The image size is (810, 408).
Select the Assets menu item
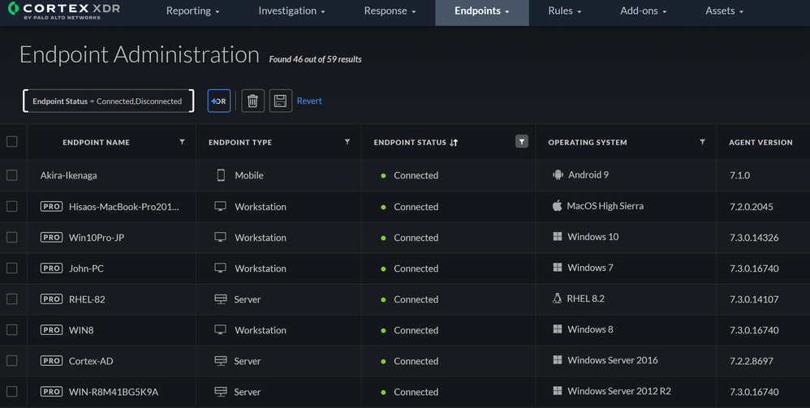point(724,11)
